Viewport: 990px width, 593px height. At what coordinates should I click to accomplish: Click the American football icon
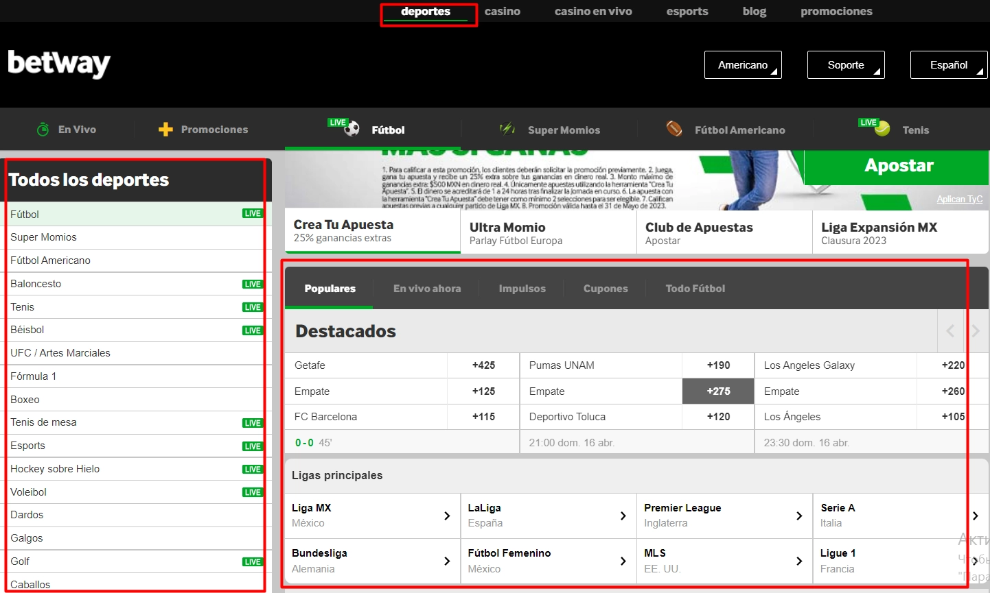pos(674,129)
